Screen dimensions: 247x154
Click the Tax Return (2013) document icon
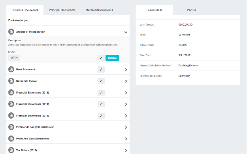coord(11,150)
